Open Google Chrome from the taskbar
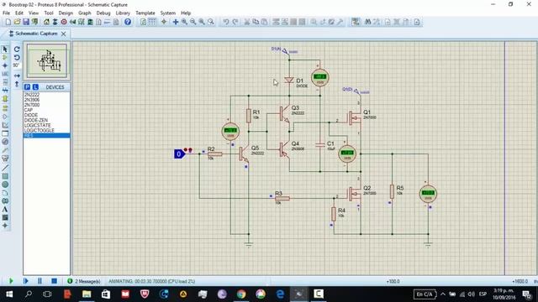The image size is (538, 302). tap(241, 294)
